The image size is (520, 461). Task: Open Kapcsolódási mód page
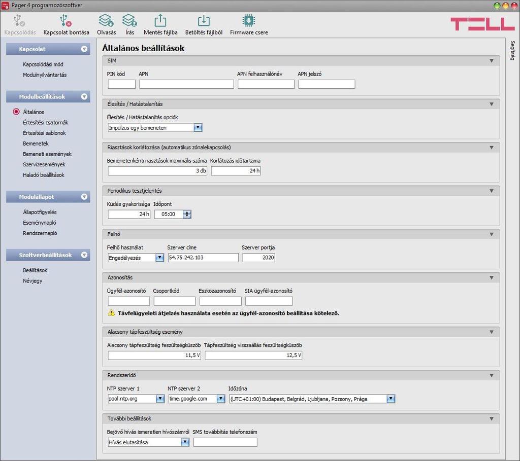click(x=43, y=64)
